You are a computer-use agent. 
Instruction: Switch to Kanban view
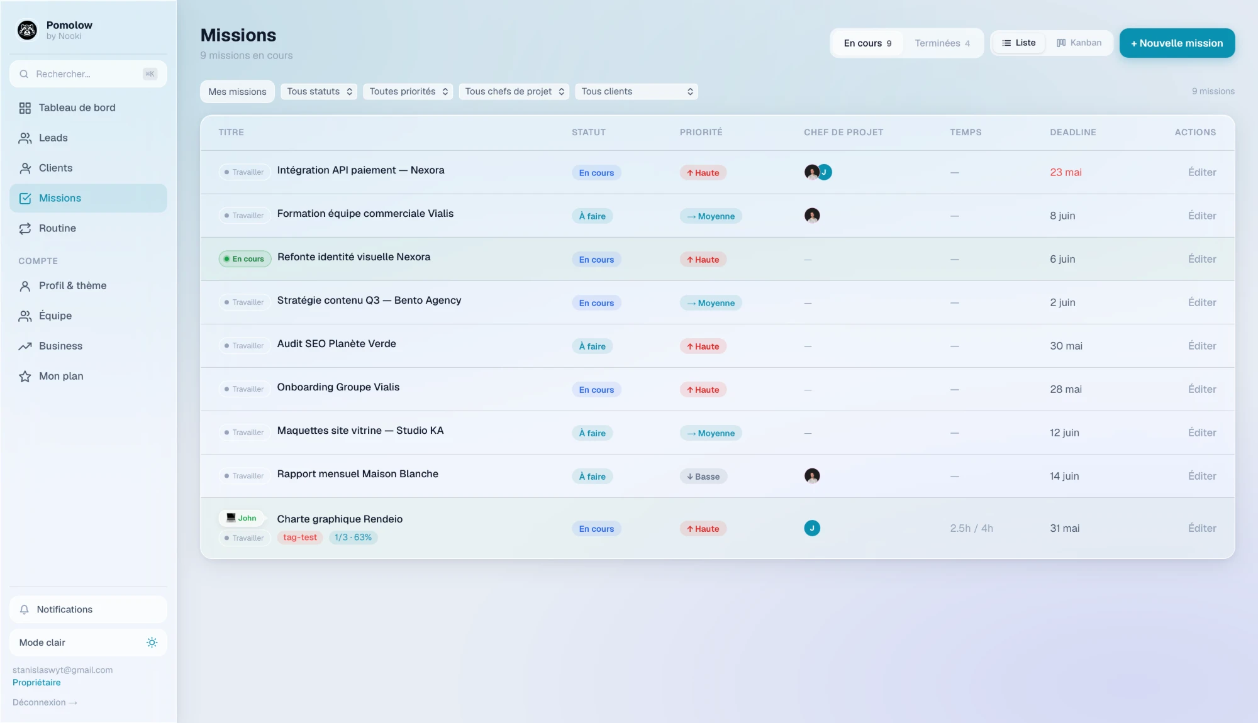click(x=1079, y=43)
